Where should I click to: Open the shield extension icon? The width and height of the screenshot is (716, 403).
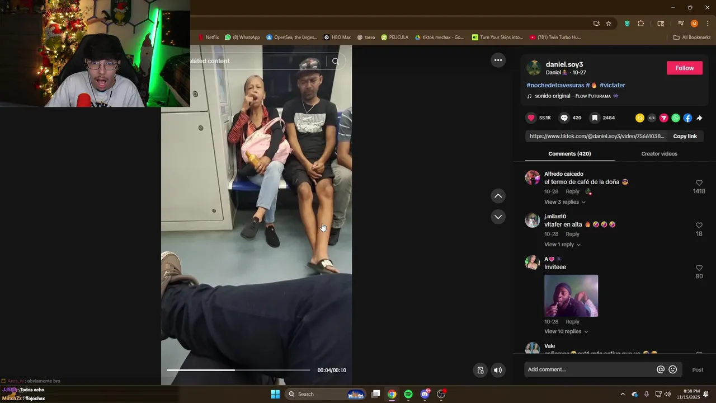[627, 24]
